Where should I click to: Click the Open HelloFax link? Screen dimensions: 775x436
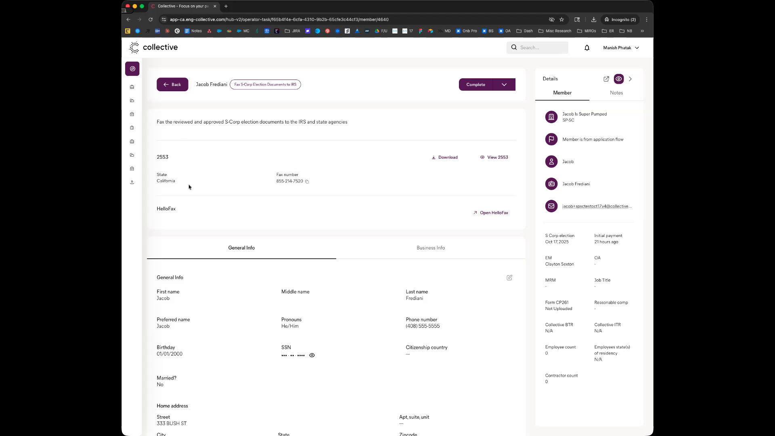pos(490,213)
